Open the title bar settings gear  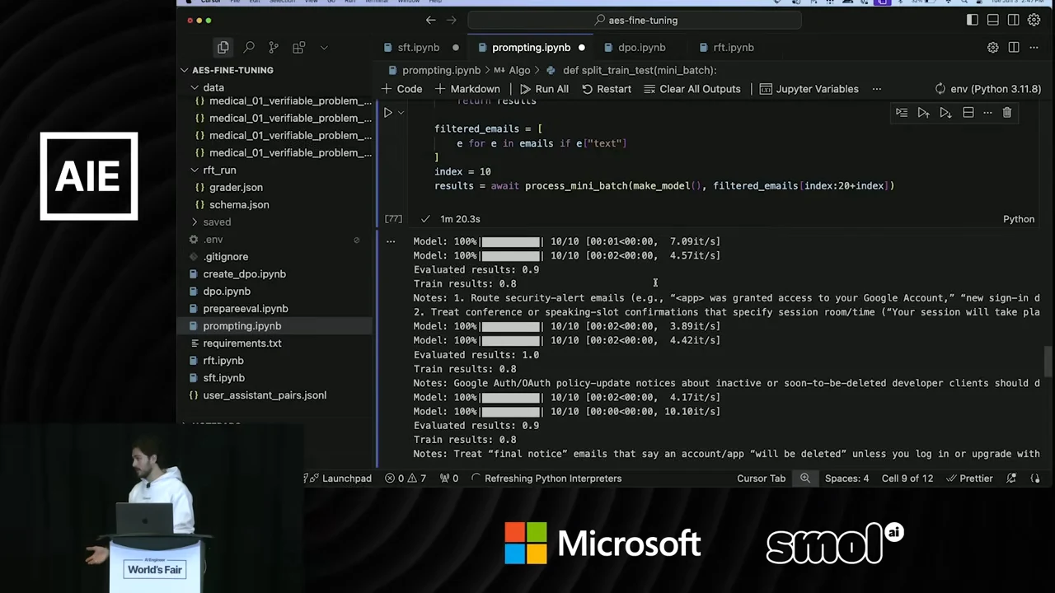pos(1034,20)
